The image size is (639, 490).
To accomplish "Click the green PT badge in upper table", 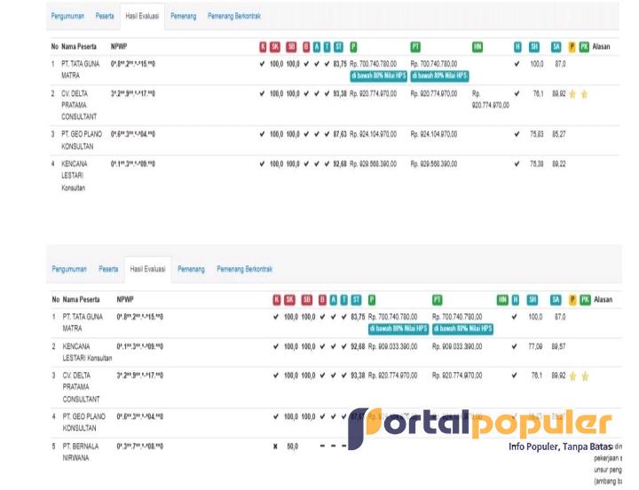I will [415, 45].
